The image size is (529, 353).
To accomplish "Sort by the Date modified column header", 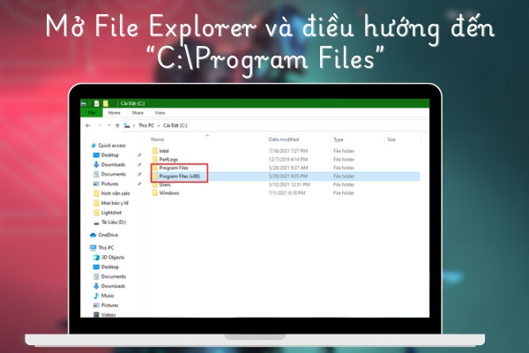I will 284,139.
